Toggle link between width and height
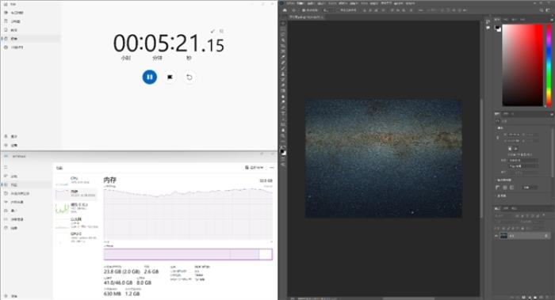The width and height of the screenshot is (555, 300). pyautogui.click(x=498, y=138)
